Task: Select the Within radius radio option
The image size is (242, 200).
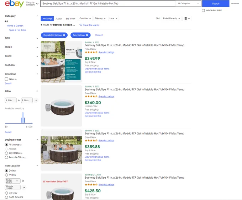Action: click(6, 175)
